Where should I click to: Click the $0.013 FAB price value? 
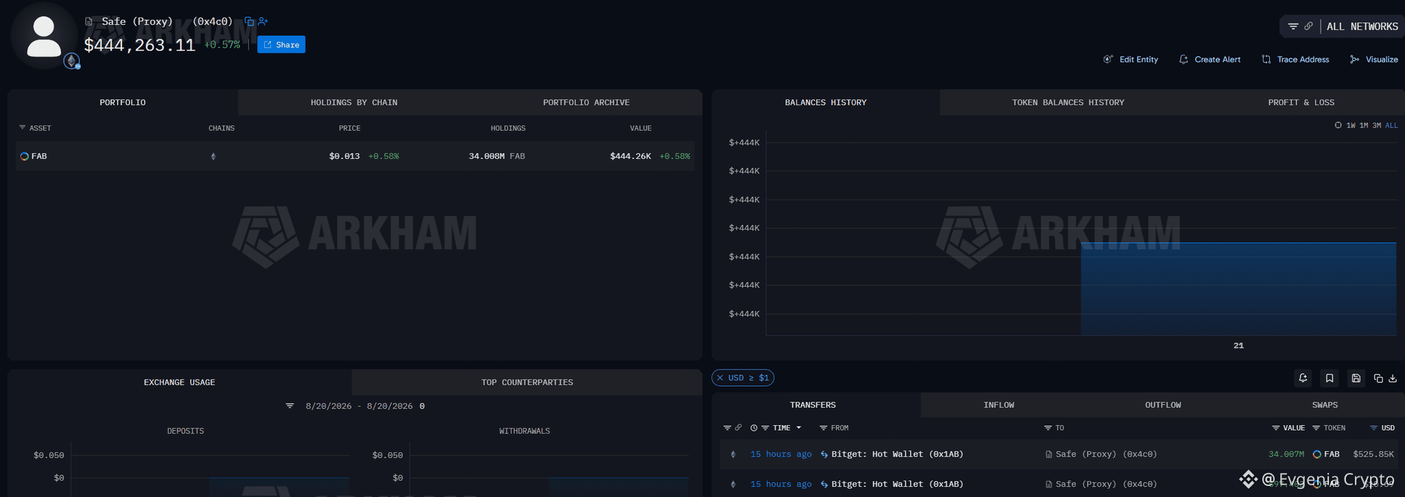click(344, 156)
